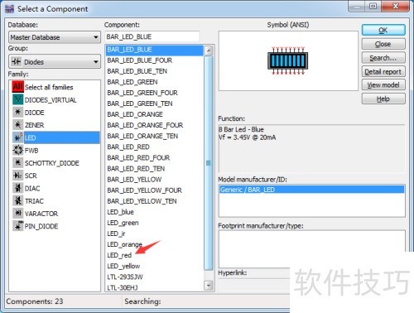Select BAR_LED_BLUE_FOUR component

point(140,60)
